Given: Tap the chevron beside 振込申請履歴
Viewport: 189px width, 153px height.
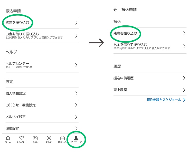Looking at the screenshot, I should click(184, 78).
